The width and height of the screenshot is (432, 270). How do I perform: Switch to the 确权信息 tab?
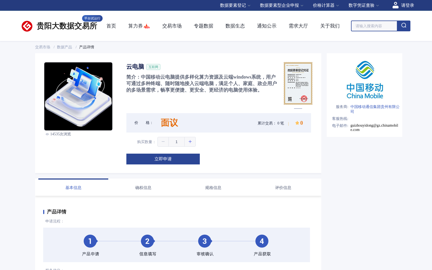tap(143, 188)
